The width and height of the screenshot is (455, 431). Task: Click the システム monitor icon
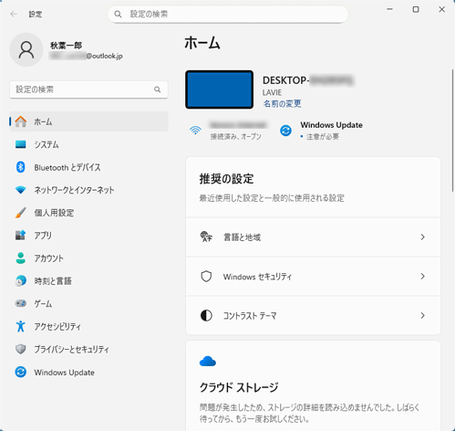click(x=21, y=144)
